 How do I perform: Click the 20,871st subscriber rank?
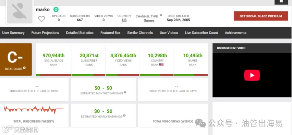(89, 55)
